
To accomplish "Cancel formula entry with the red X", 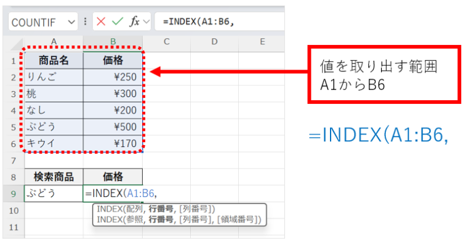I will tap(101, 22).
